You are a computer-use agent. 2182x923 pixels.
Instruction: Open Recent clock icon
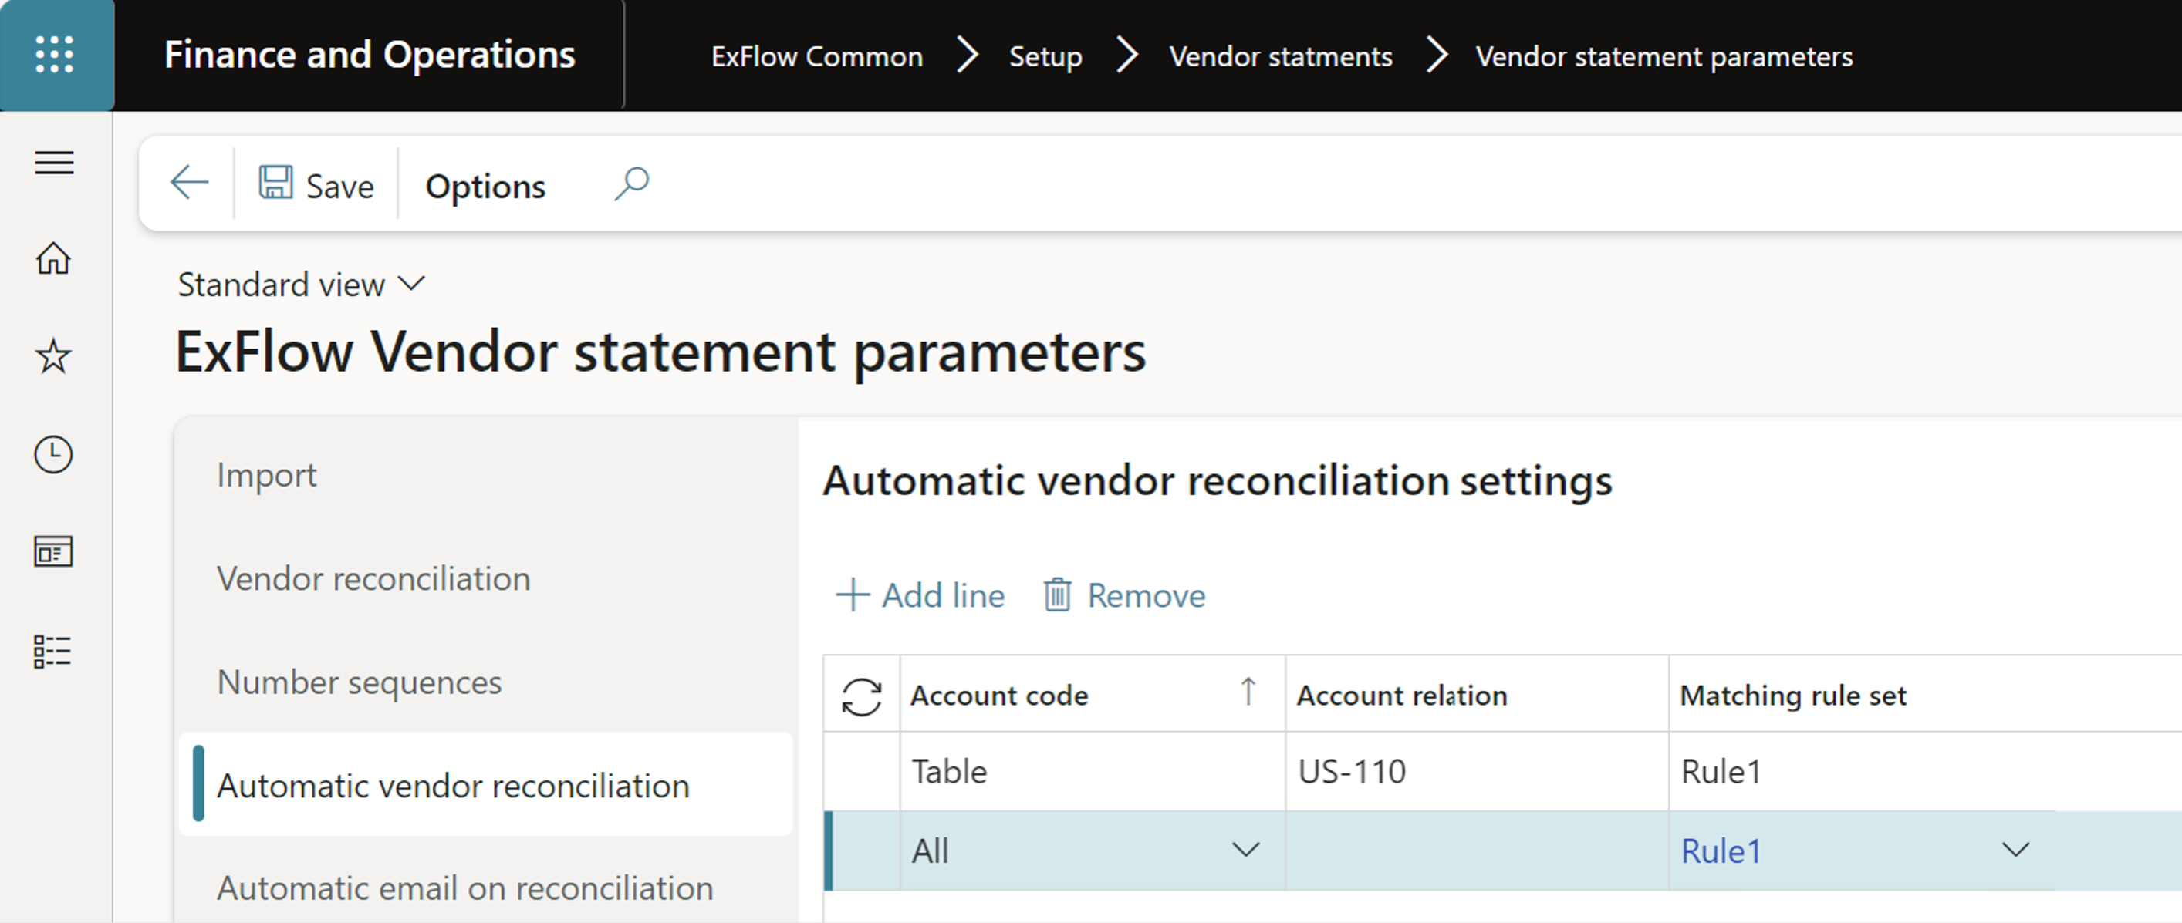point(53,455)
